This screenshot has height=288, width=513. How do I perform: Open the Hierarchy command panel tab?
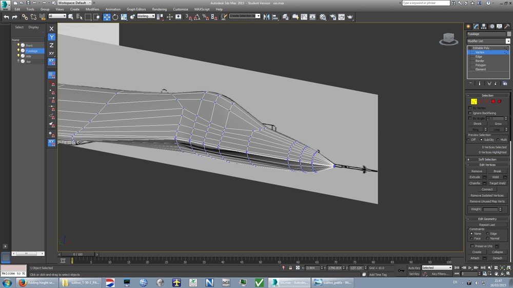[484, 26]
